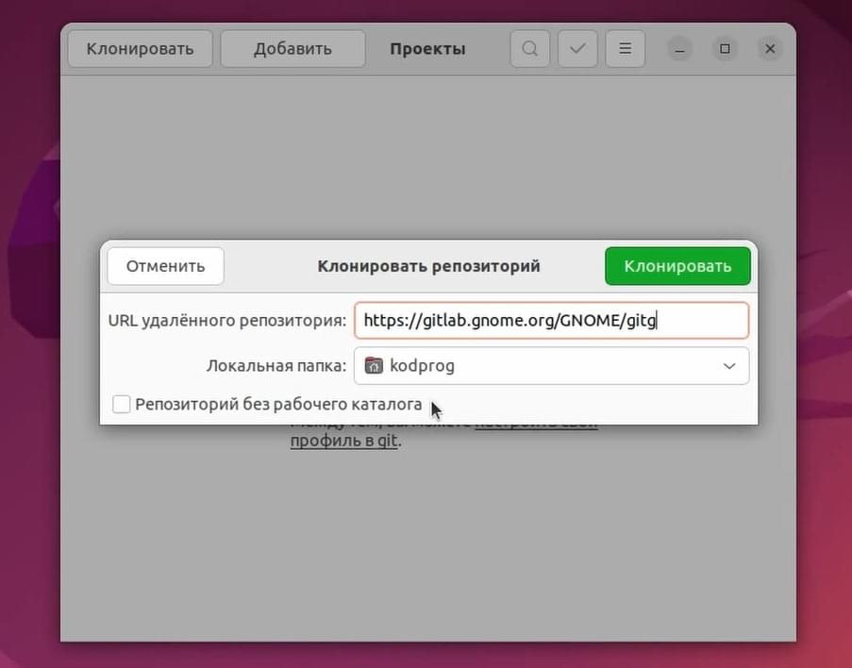Toggle the checkmark selection mode button
Viewport: 852px width, 668px height.
tap(577, 49)
